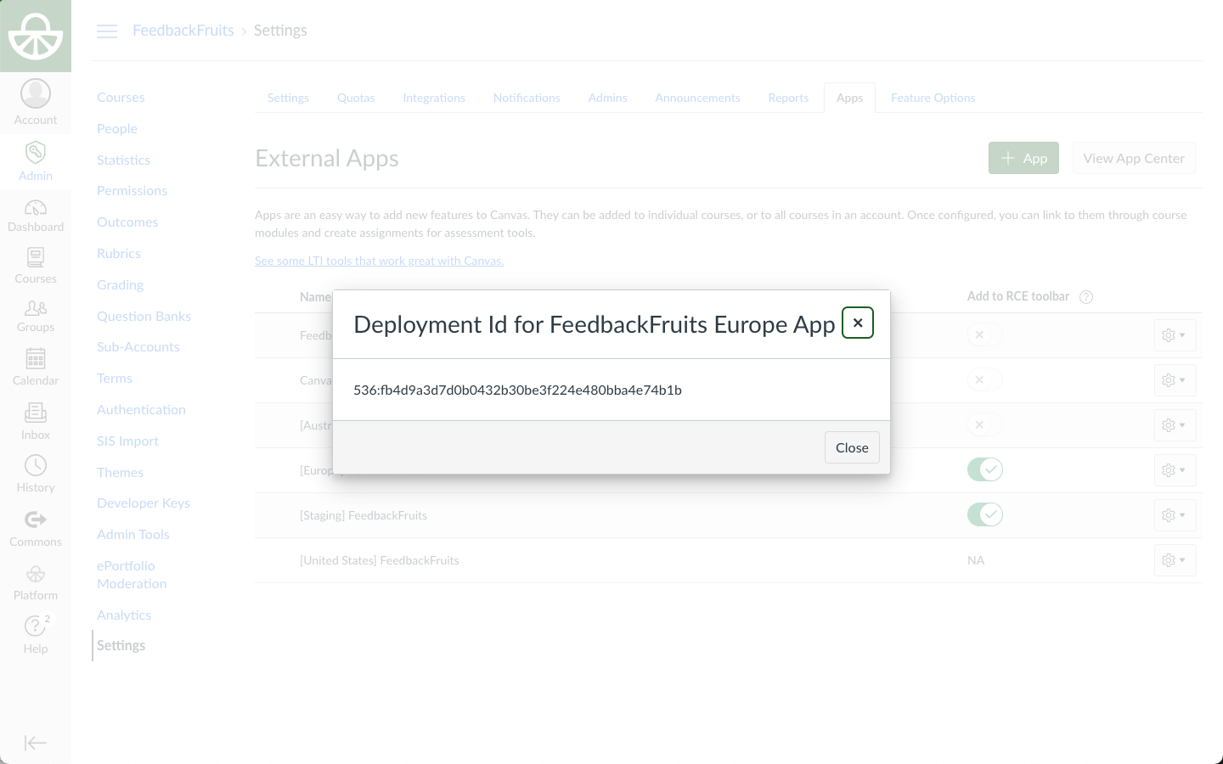Switch to the Quotas tab
Screen dimensions: 1223x764
click(x=356, y=98)
